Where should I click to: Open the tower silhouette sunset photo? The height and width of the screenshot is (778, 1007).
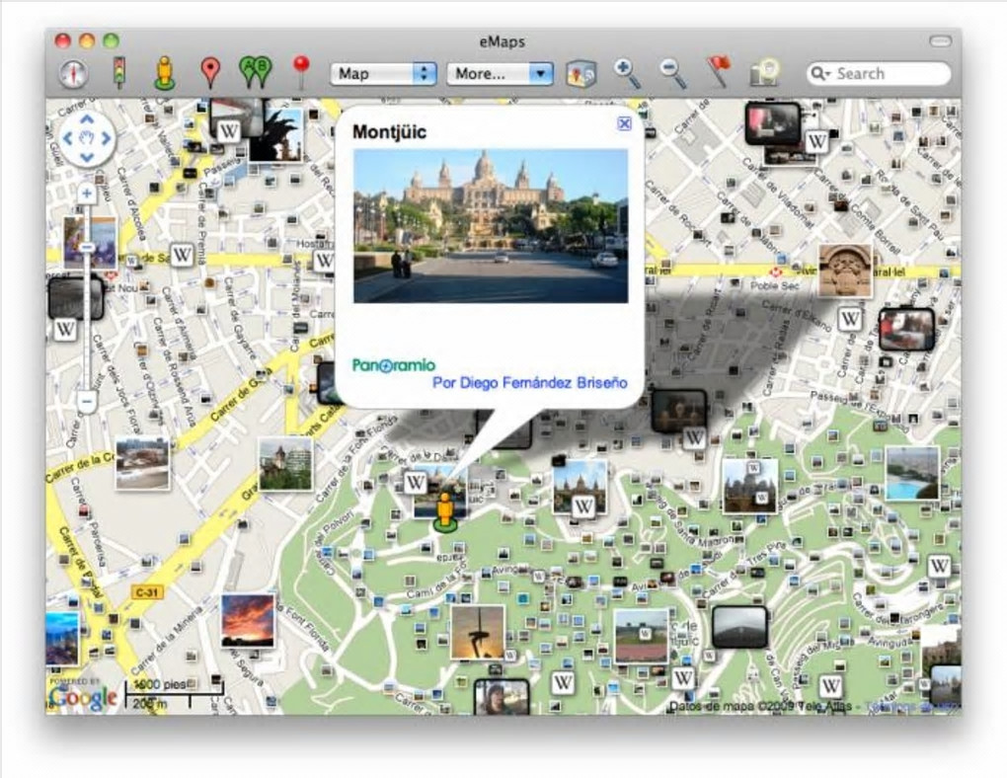pos(477,633)
